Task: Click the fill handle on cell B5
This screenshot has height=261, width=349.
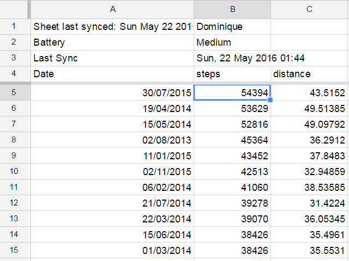Action: tap(270, 100)
